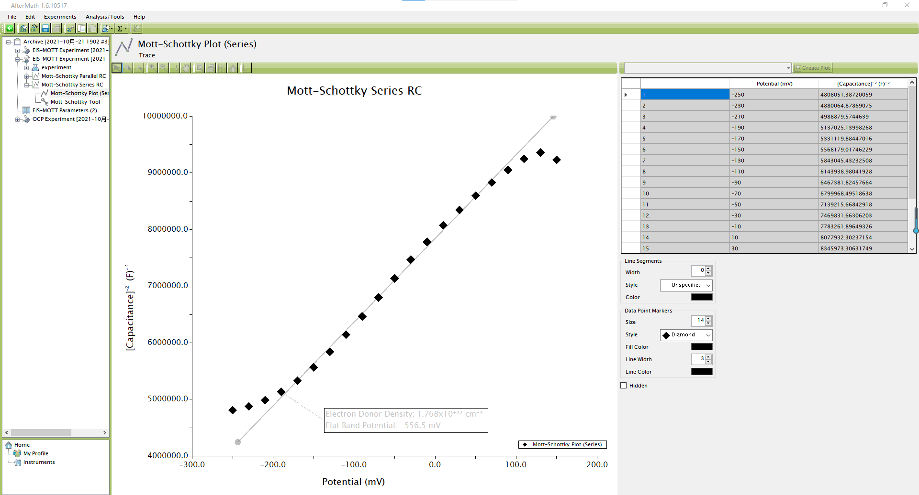Image resolution: width=919 pixels, height=495 pixels.
Task: Collapse the Mott-Schottky Series RC node
Action: tap(27, 85)
